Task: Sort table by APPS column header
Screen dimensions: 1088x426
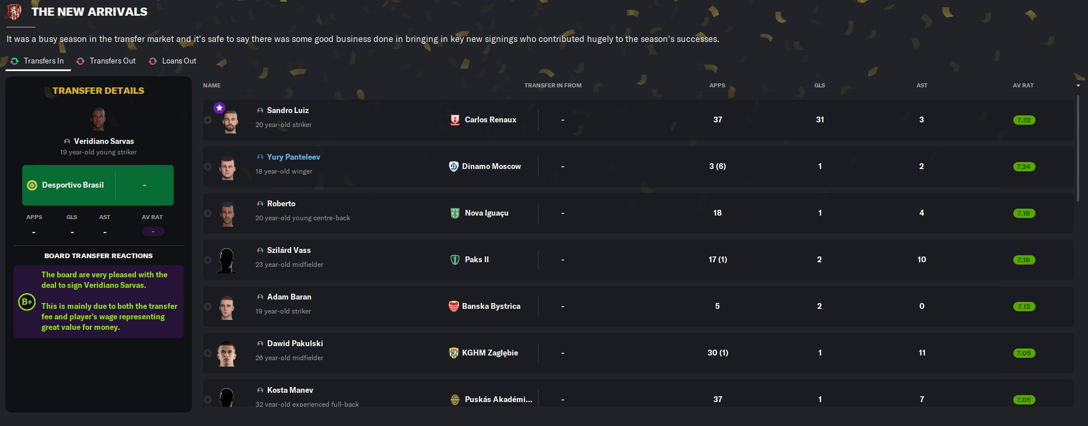Action: [717, 86]
